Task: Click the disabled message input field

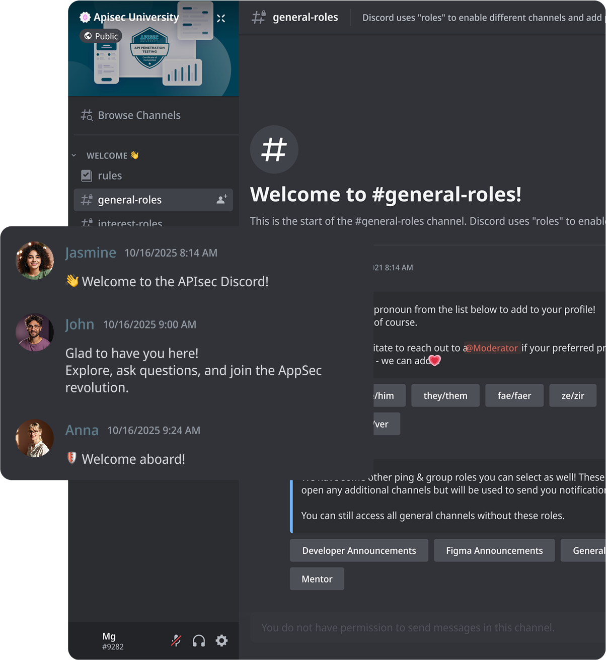Action: (428, 627)
